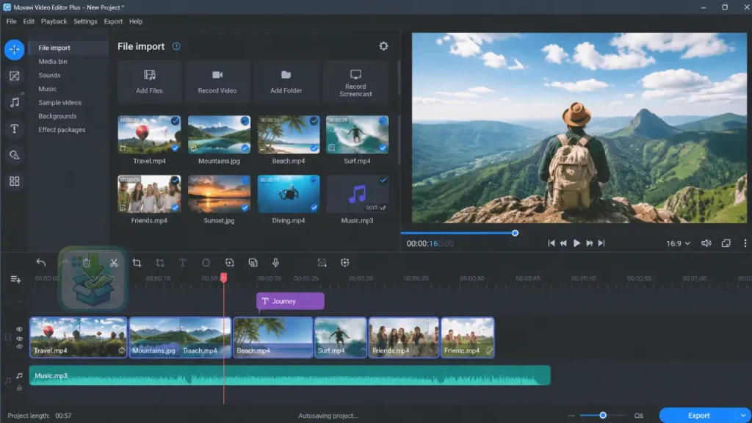This screenshot has height=423, width=752.
Task: Click the microphone Record audio icon
Action: 276,263
